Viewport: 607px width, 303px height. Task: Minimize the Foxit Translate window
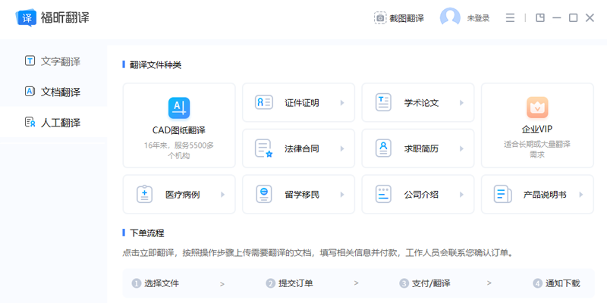557,17
